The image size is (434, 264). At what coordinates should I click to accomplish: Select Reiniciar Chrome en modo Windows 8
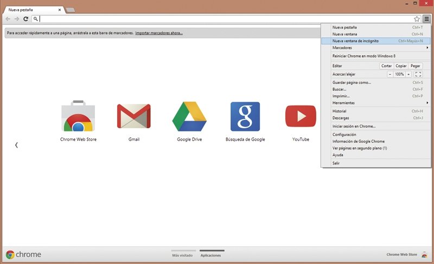375,56
